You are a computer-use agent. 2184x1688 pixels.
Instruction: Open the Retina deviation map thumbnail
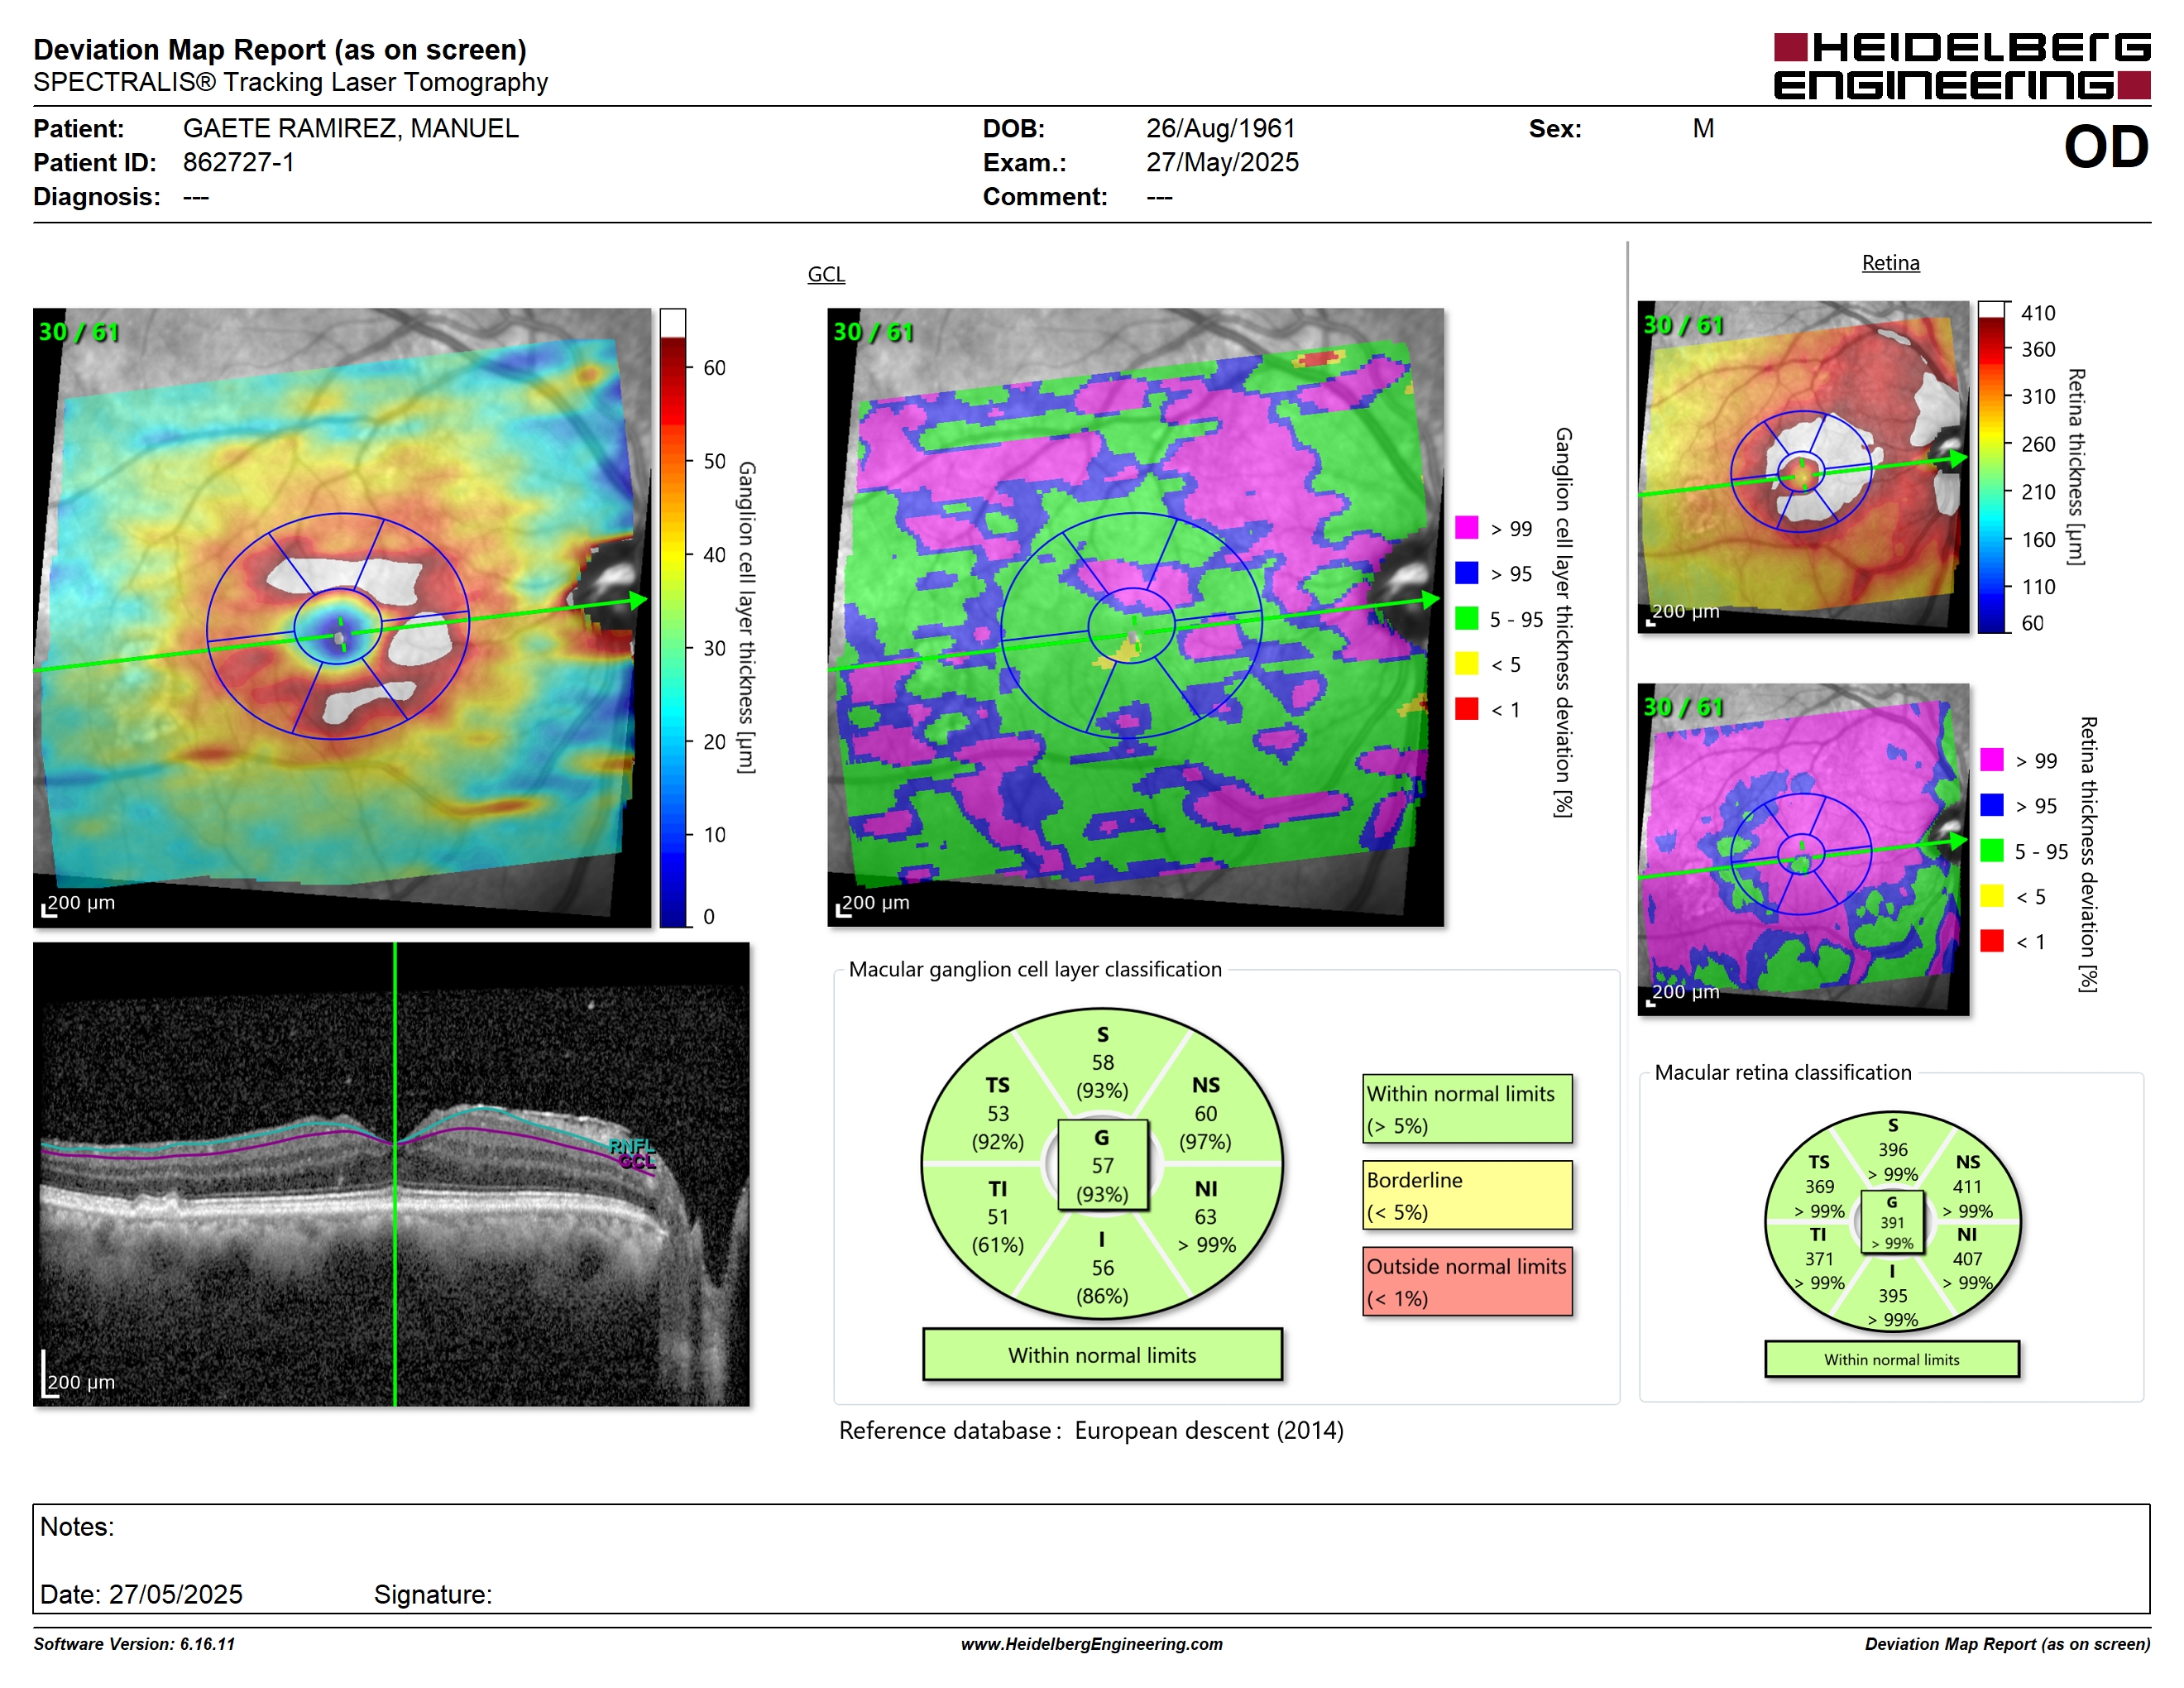(x=1803, y=849)
